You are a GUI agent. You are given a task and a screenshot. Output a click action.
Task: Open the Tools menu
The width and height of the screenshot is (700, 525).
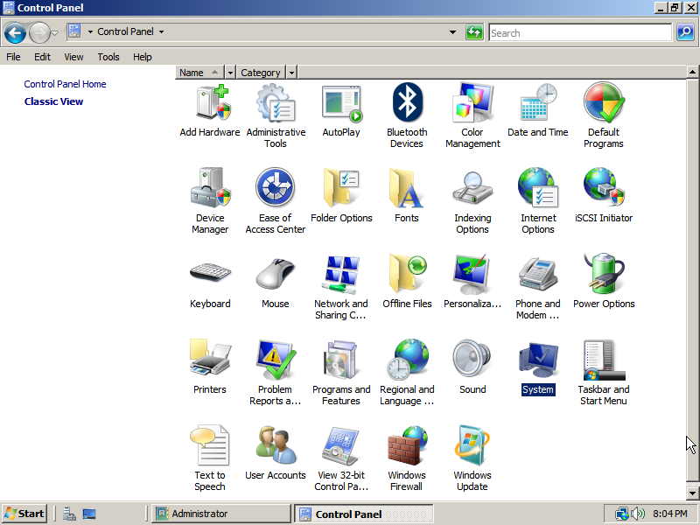click(x=108, y=57)
